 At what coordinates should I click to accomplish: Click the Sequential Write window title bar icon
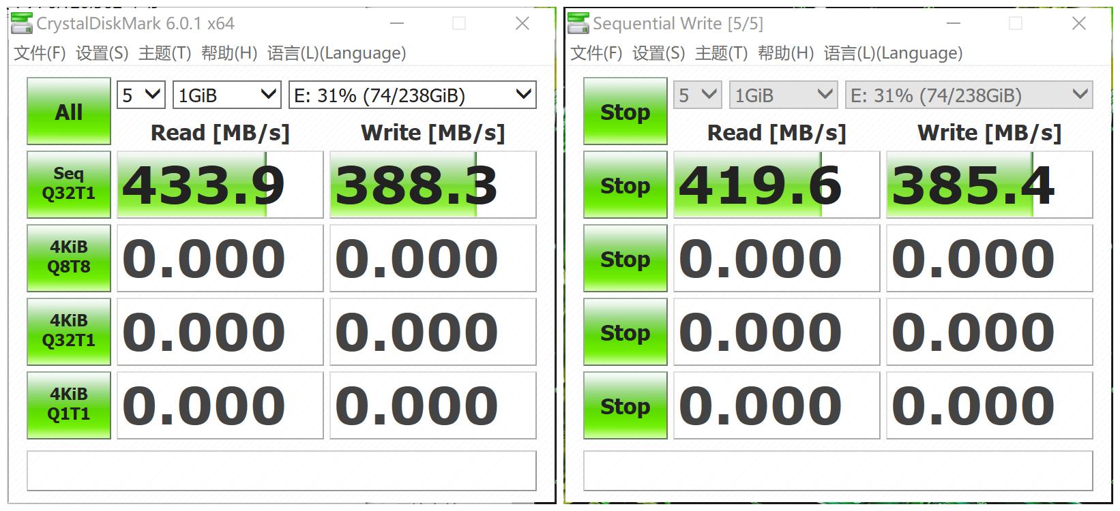click(578, 23)
